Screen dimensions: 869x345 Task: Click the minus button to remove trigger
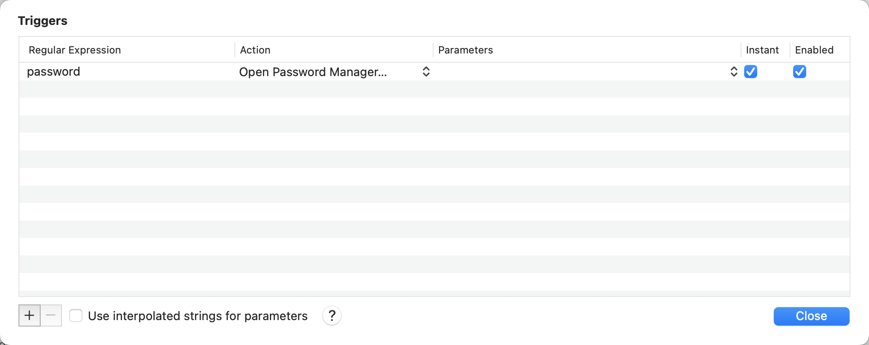coord(51,315)
